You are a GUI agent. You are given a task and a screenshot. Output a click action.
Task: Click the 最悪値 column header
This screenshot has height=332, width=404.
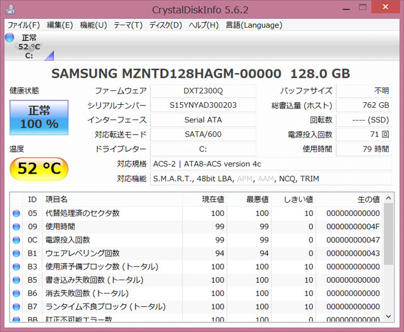pyautogui.click(x=249, y=199)
